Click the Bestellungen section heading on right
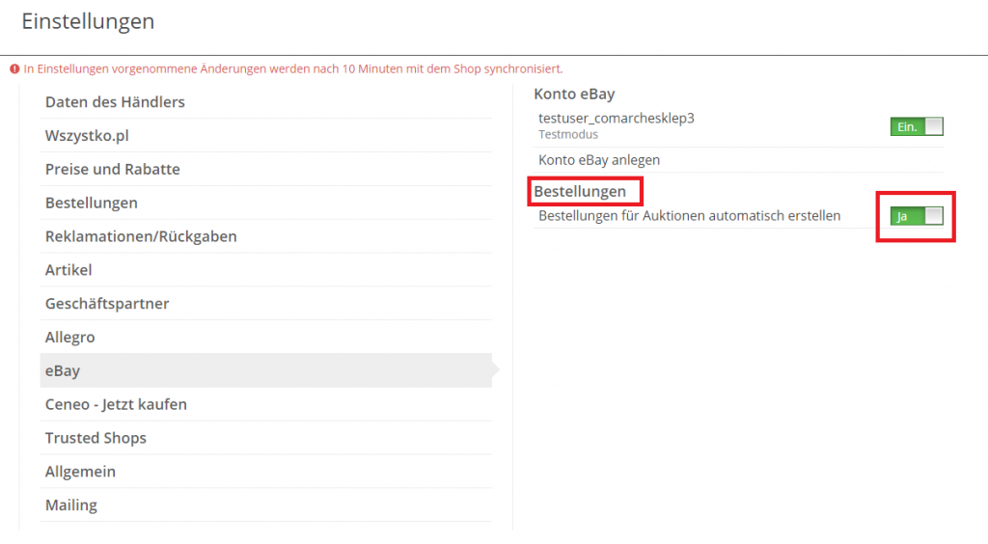The image size is (988, 544). tap(580, 191)
